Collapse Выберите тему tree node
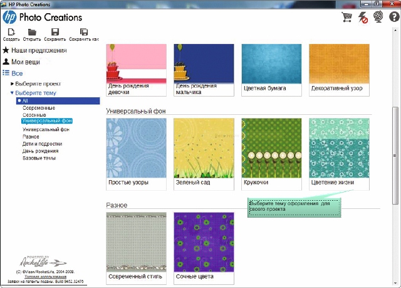Screen dimensions: 401x288 coord(33,93)
